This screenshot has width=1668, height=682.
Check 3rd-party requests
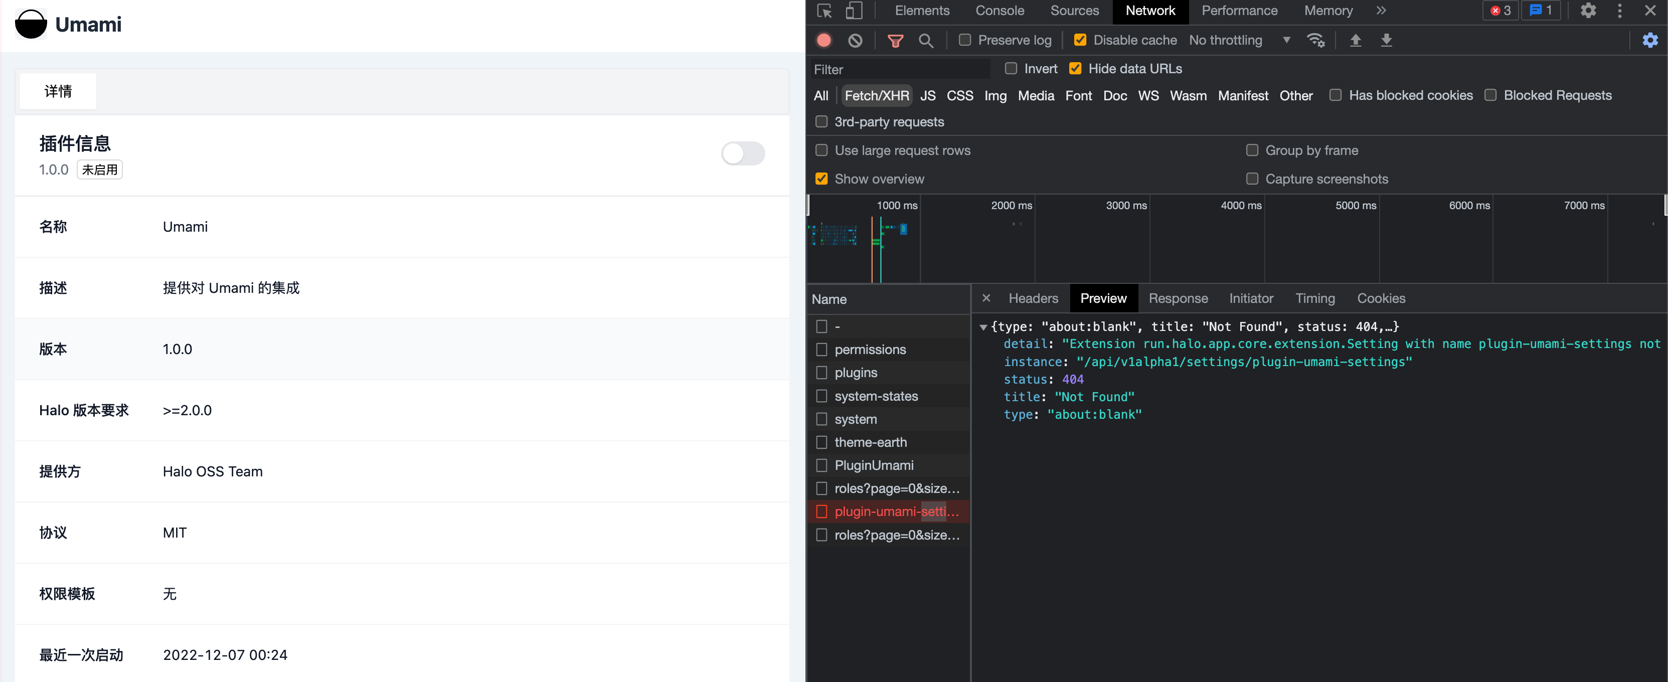(x=821, y=122)
